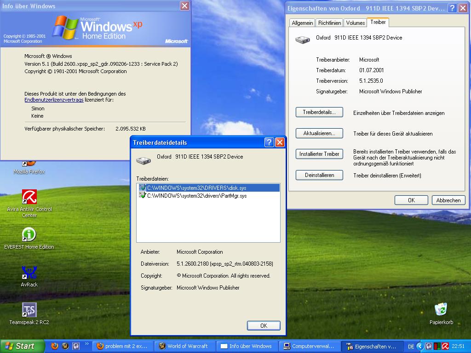471x353 pixels.
Task: Switch to World of Warcraft taskbar item
Action: (184, 346)
